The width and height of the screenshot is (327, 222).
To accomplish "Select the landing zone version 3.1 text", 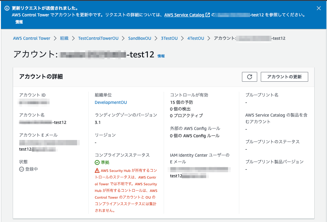I will 97,122.
